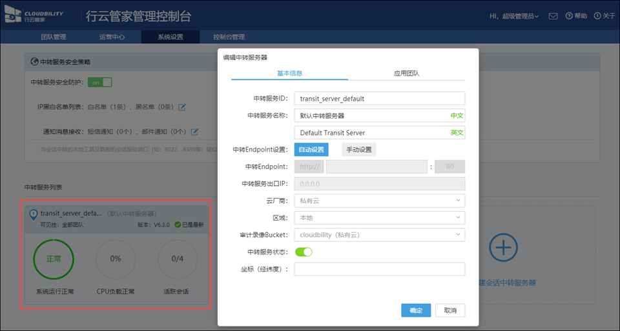Toggle the 中转服务状态 switch
Image resolution: width=620 pixels, height=331 pixels.
[304, 252]
